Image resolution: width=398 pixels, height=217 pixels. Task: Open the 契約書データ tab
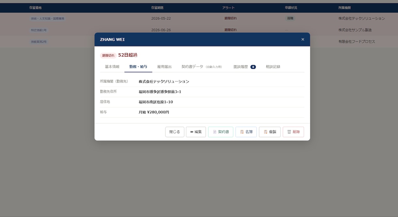pos(202,66)
